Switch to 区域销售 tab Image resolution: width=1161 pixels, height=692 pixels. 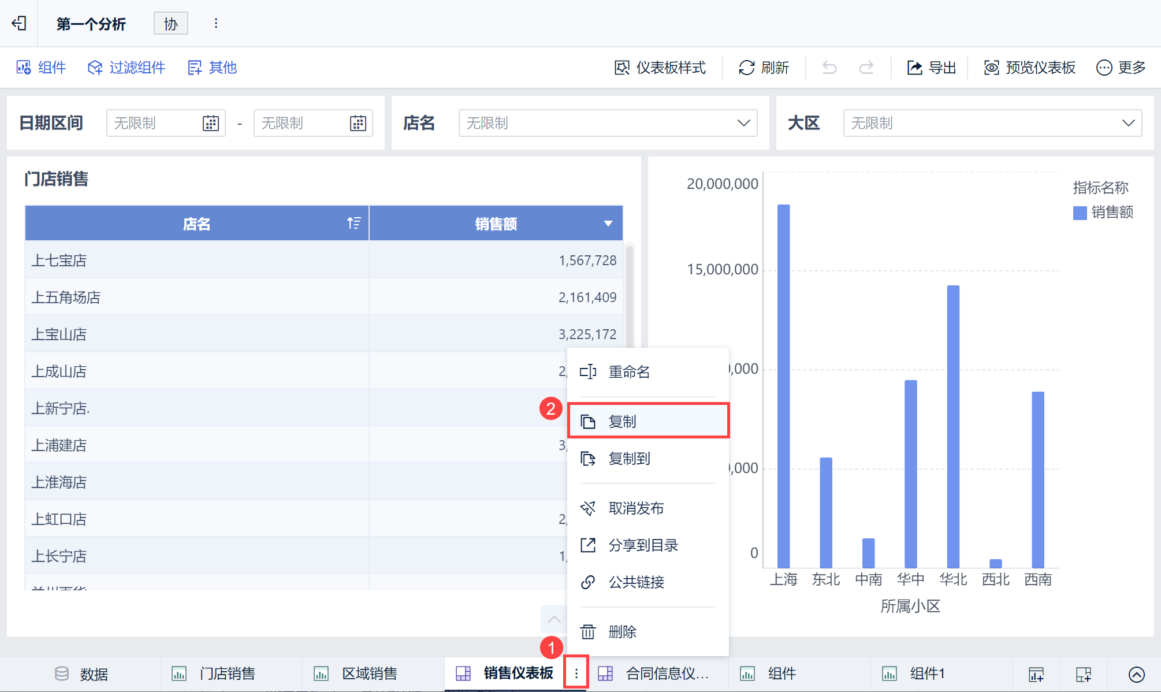(x=369, y=674)
